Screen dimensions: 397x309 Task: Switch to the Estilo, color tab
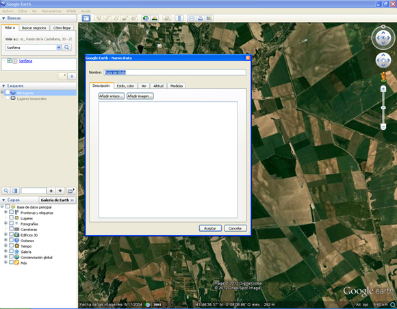[x=125, y=86]
